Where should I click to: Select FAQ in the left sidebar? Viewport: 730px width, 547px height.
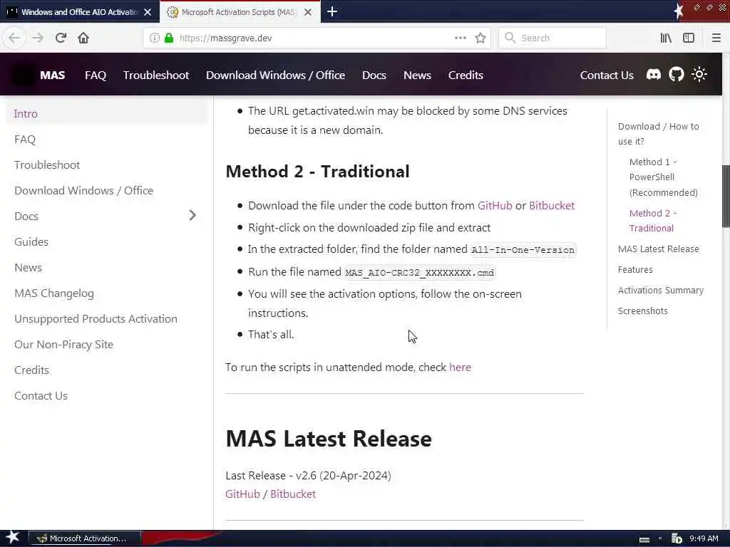[107, 139]
